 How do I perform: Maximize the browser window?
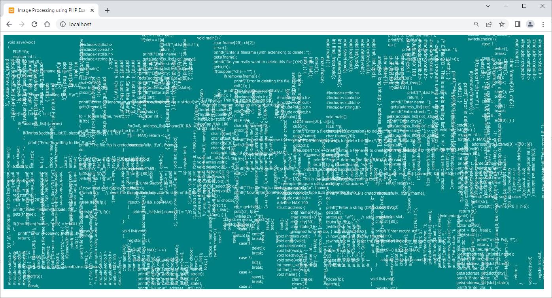click(x=524, y=6)
